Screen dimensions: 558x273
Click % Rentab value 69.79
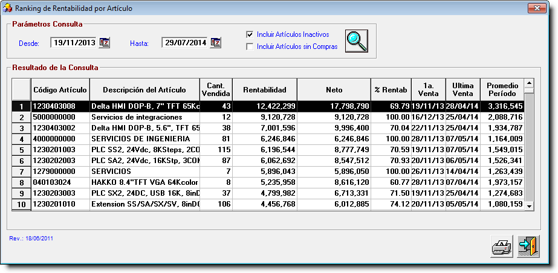point(391,106)
